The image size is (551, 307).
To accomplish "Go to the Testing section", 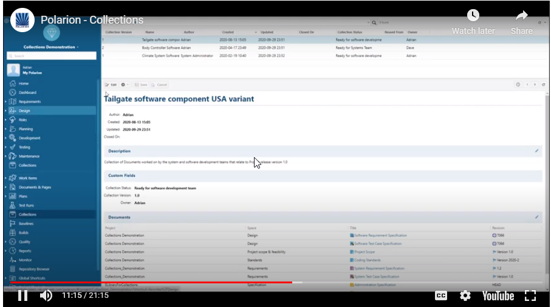I will tap(24, 147).
